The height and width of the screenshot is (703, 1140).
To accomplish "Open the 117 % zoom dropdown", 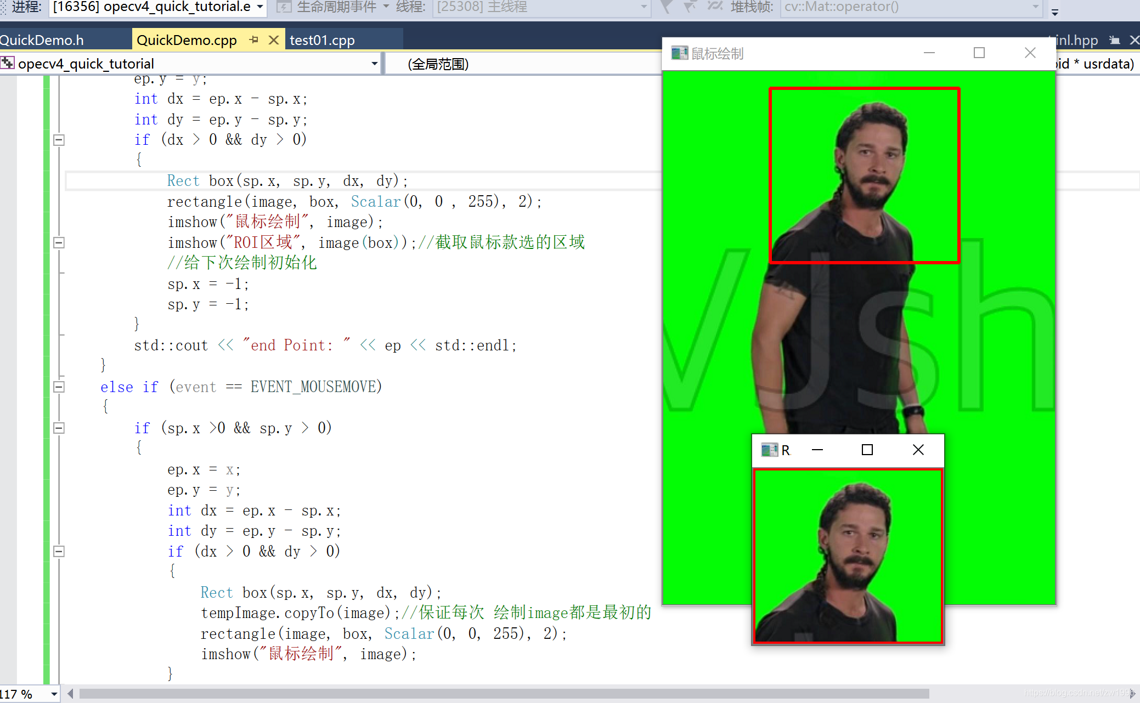I will (54, 694).
